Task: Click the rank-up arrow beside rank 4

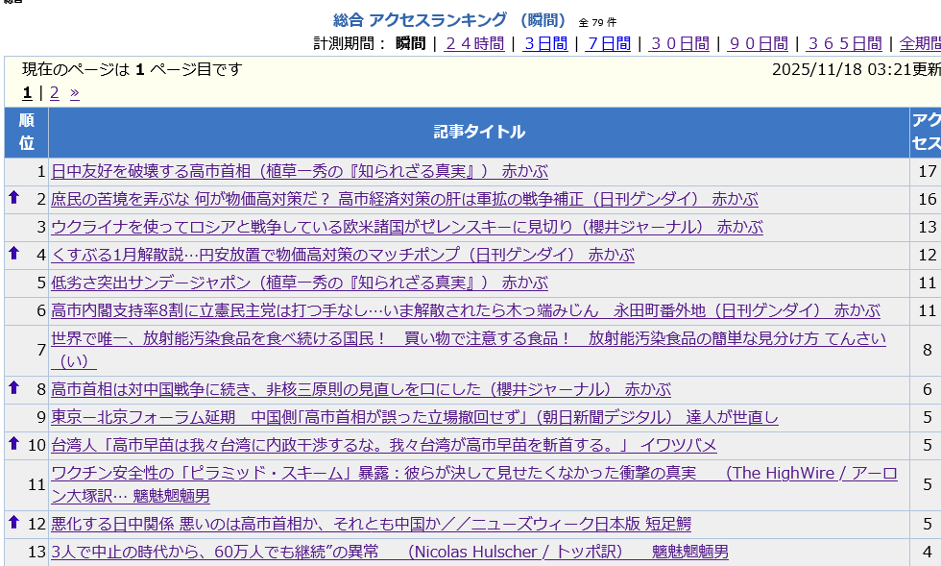Action: 13,253
